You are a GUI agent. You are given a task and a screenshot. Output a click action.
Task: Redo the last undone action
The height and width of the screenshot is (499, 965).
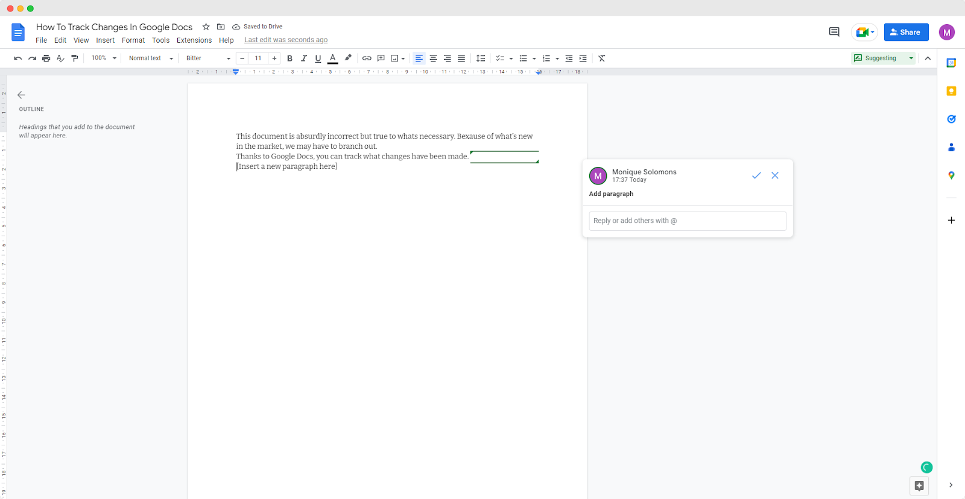[32, 58]
